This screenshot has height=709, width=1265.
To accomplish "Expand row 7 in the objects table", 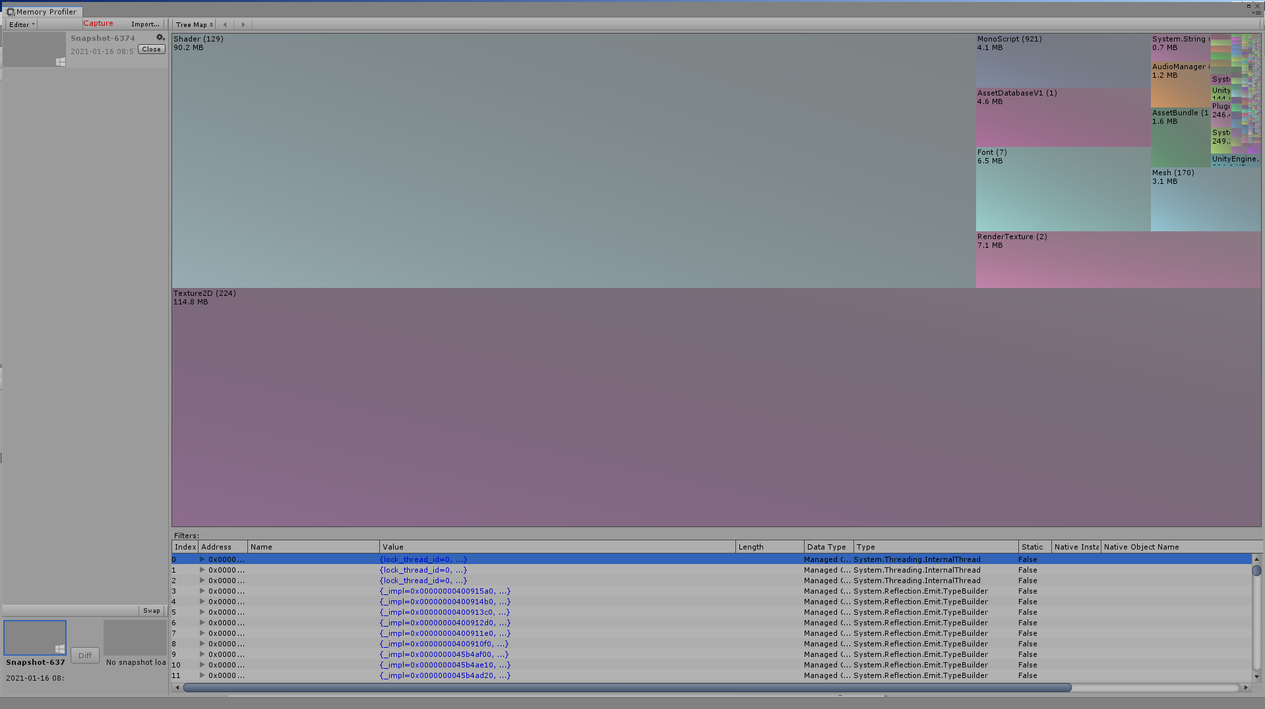I will [202, 633].
